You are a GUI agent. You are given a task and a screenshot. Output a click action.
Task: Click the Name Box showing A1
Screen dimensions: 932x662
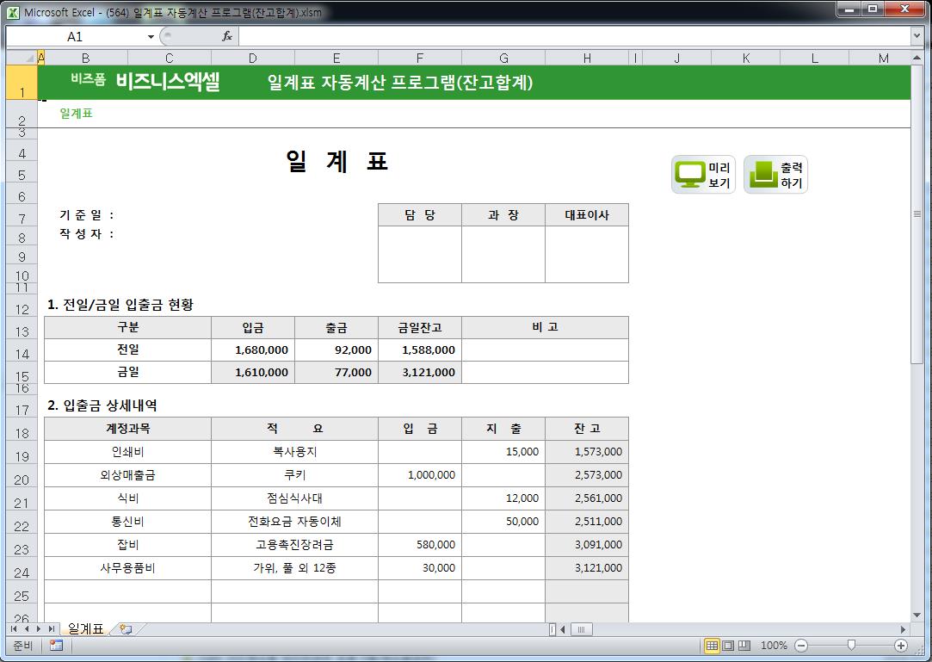pos(75,37)
